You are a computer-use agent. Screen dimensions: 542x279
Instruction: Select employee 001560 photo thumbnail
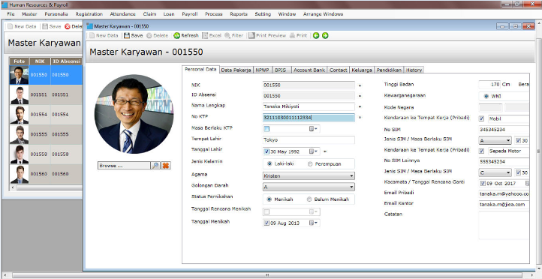point(20,174)
